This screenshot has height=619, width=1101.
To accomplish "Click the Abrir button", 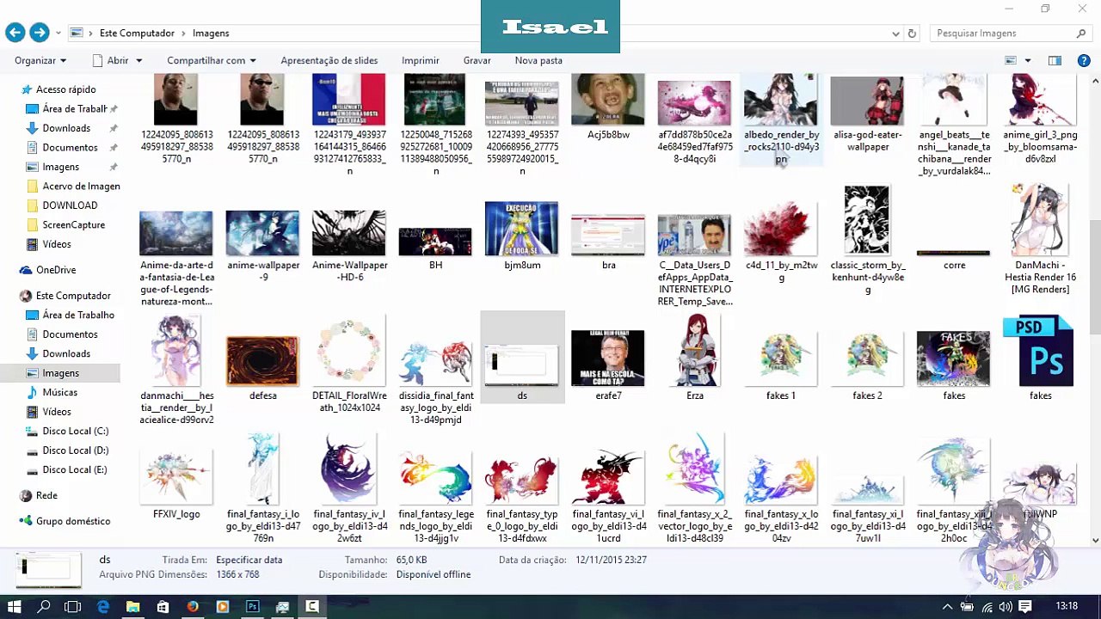I will pos(110,60).
